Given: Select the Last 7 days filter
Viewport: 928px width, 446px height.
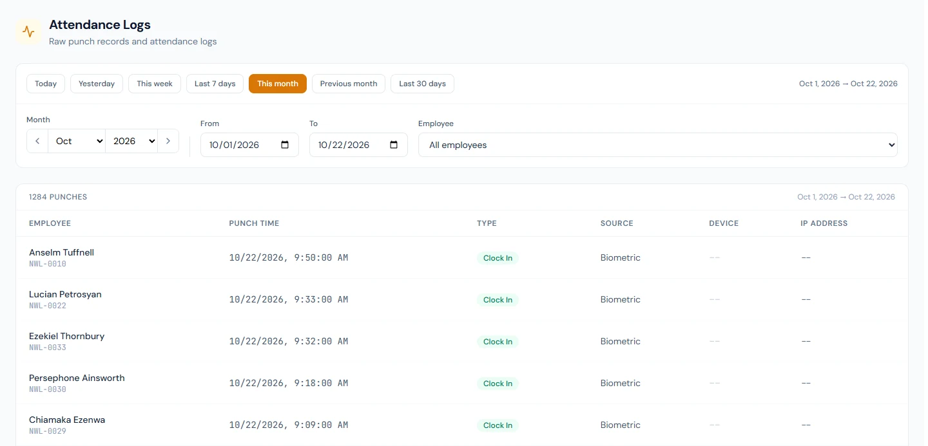Looking at the screenshot, I should (x=215, y=84).
